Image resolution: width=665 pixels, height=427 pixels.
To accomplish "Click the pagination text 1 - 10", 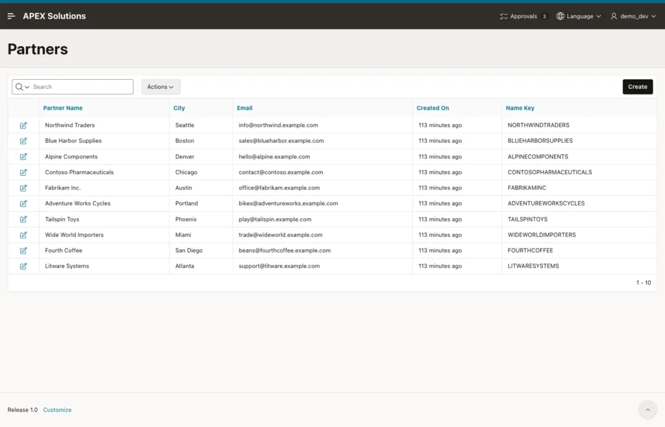I will coord(644,282).
